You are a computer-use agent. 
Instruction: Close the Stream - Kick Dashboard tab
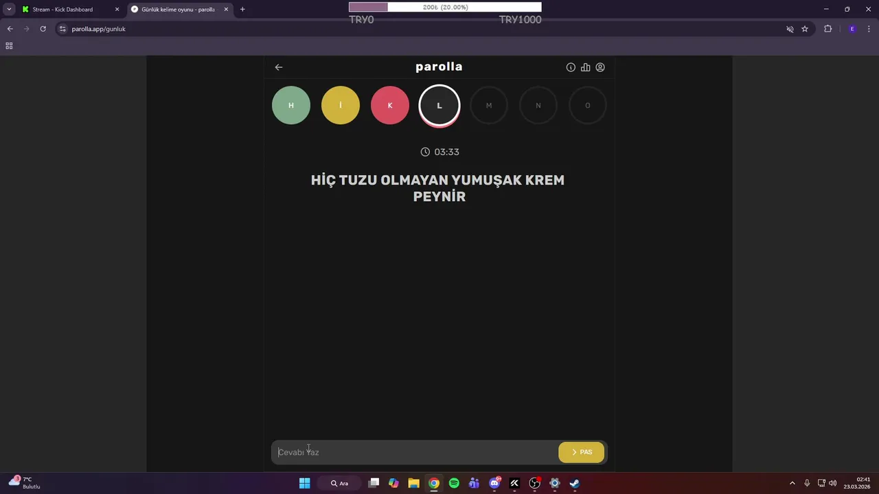click(x=117, y=10)
